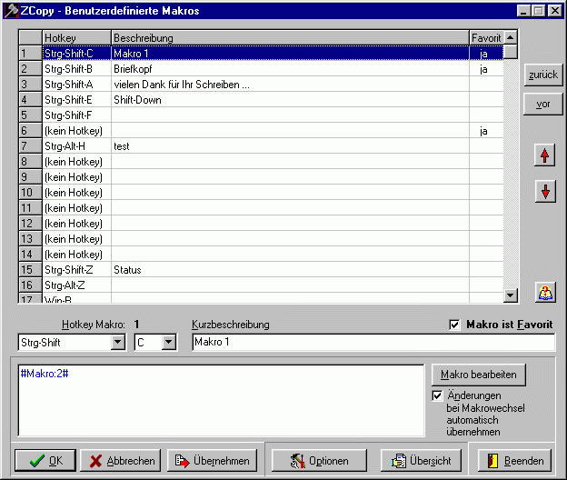This screenshot has height=480, width=567.
Task: Click the Beschreibung column header
Action: click(289, 38)
